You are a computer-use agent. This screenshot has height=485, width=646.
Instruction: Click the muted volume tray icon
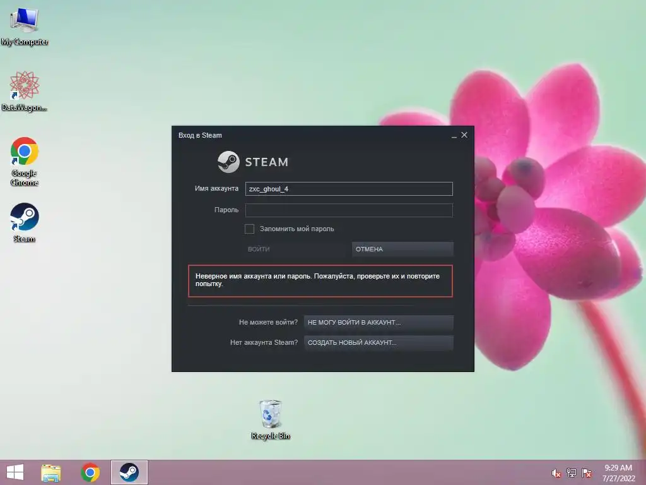tap(556, 473)
